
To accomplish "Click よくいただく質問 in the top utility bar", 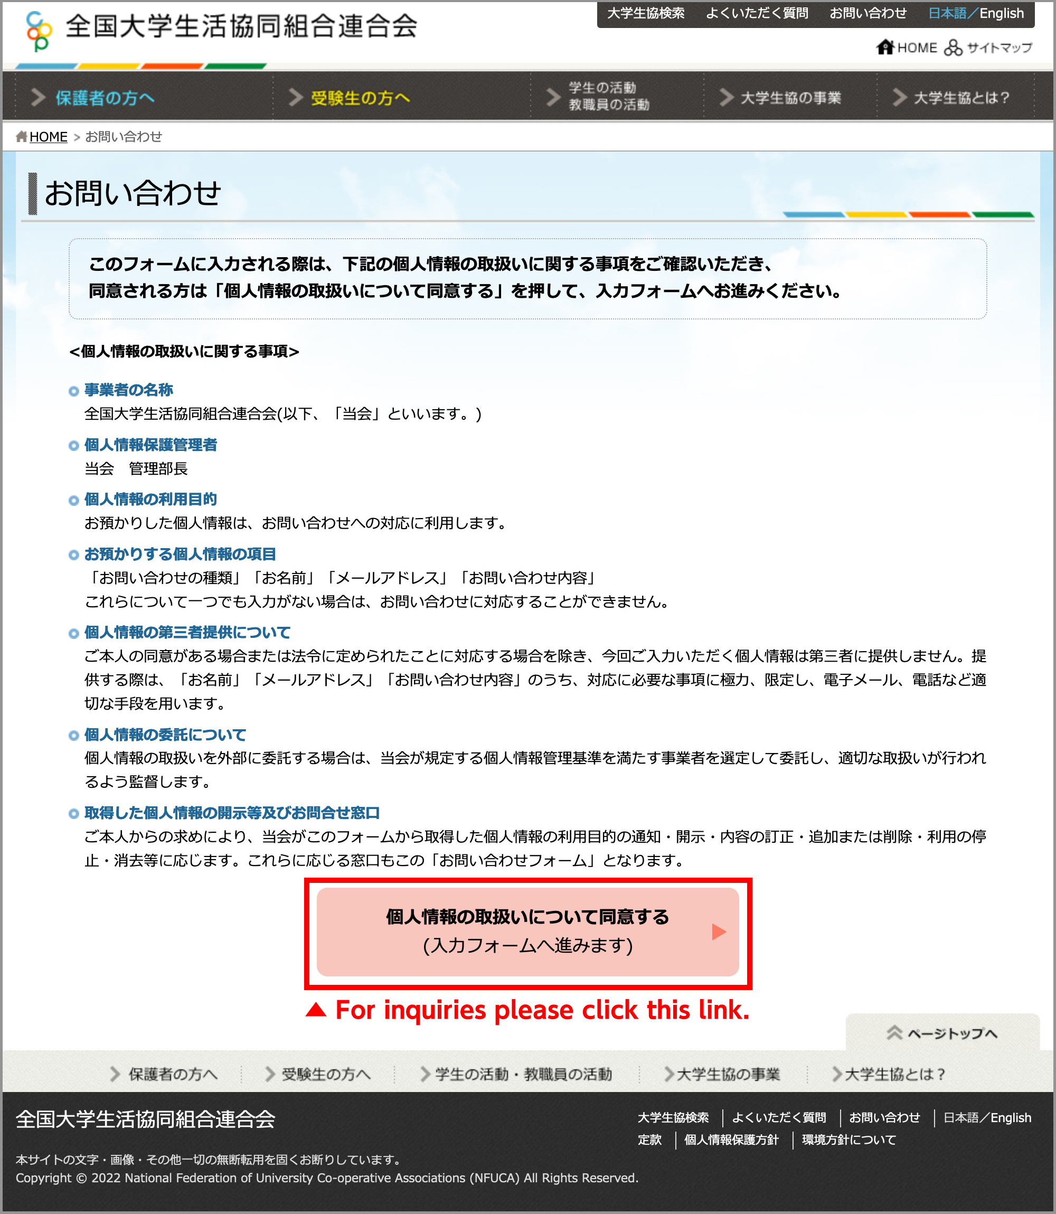I will point(757,13).
